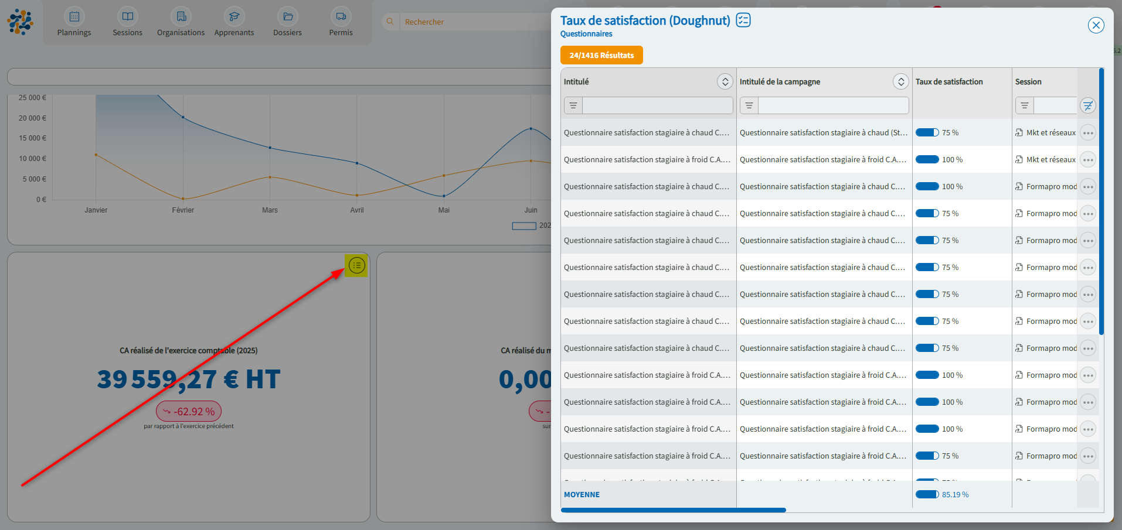This screenshot has height=530, width=1122.
Task: Click the clear filters icon in table header
Action: click(x=1087, y=105)
